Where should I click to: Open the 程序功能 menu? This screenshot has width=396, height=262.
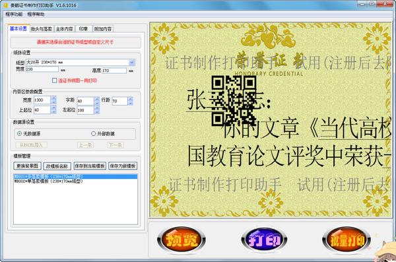(14, 15)
